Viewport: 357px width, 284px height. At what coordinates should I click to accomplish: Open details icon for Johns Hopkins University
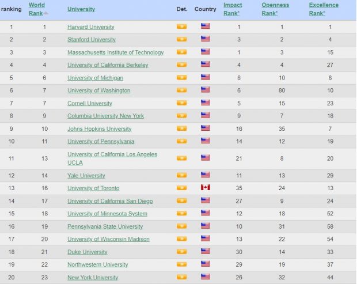coord(181,128)
